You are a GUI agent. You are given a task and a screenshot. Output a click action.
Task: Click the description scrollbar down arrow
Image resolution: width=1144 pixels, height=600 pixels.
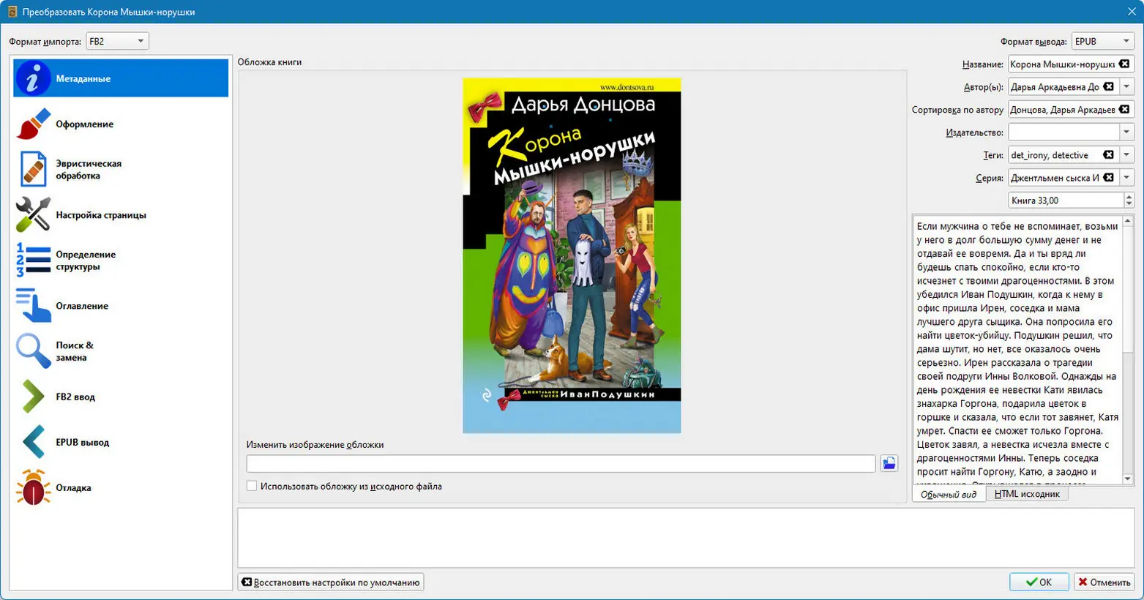1128,479
